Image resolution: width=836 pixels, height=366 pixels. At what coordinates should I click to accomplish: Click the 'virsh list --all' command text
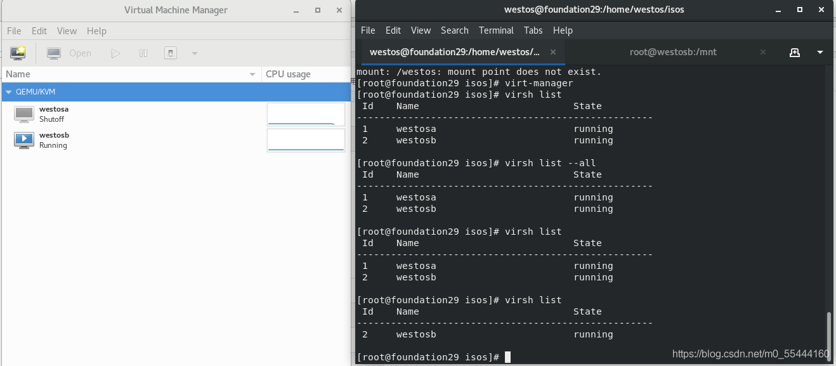(551, 163)
